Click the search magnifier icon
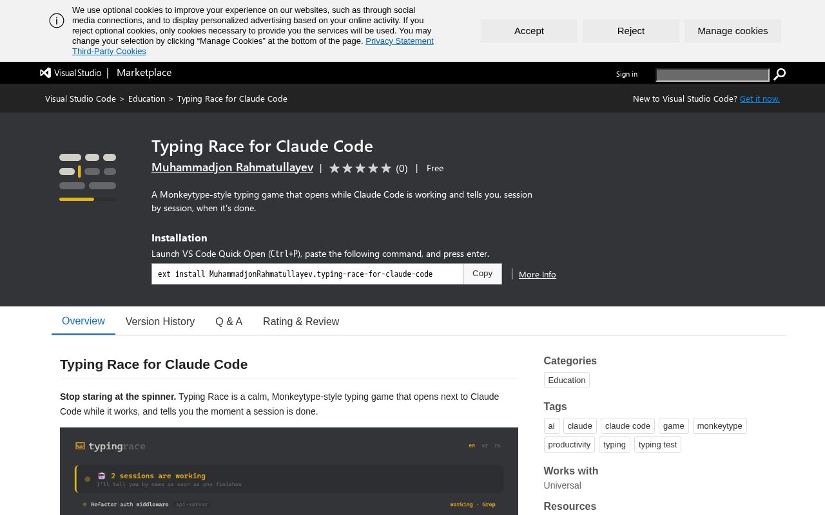 [779, 75]
